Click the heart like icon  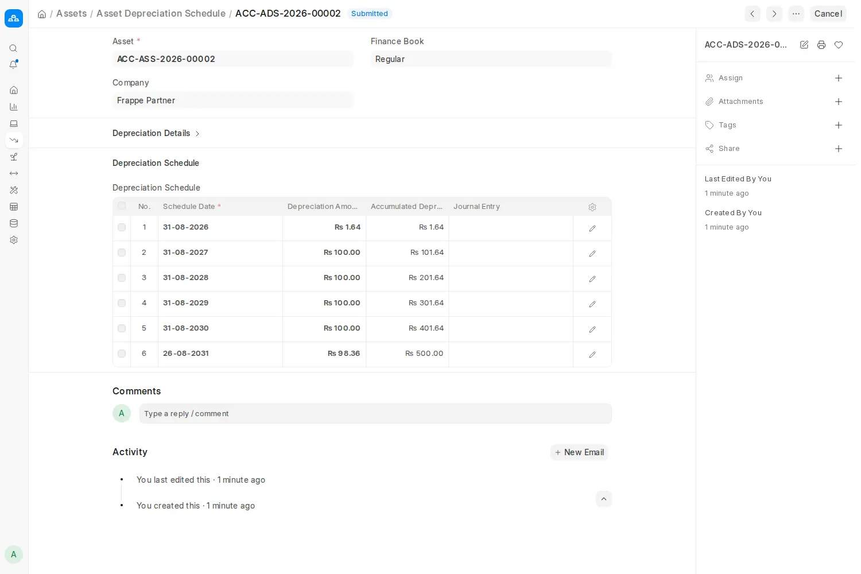pyautogui.click(x=839, y=45)
